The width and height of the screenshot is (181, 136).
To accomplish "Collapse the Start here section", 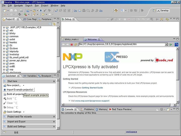I will pyautogui.click(x=54, y=81).
